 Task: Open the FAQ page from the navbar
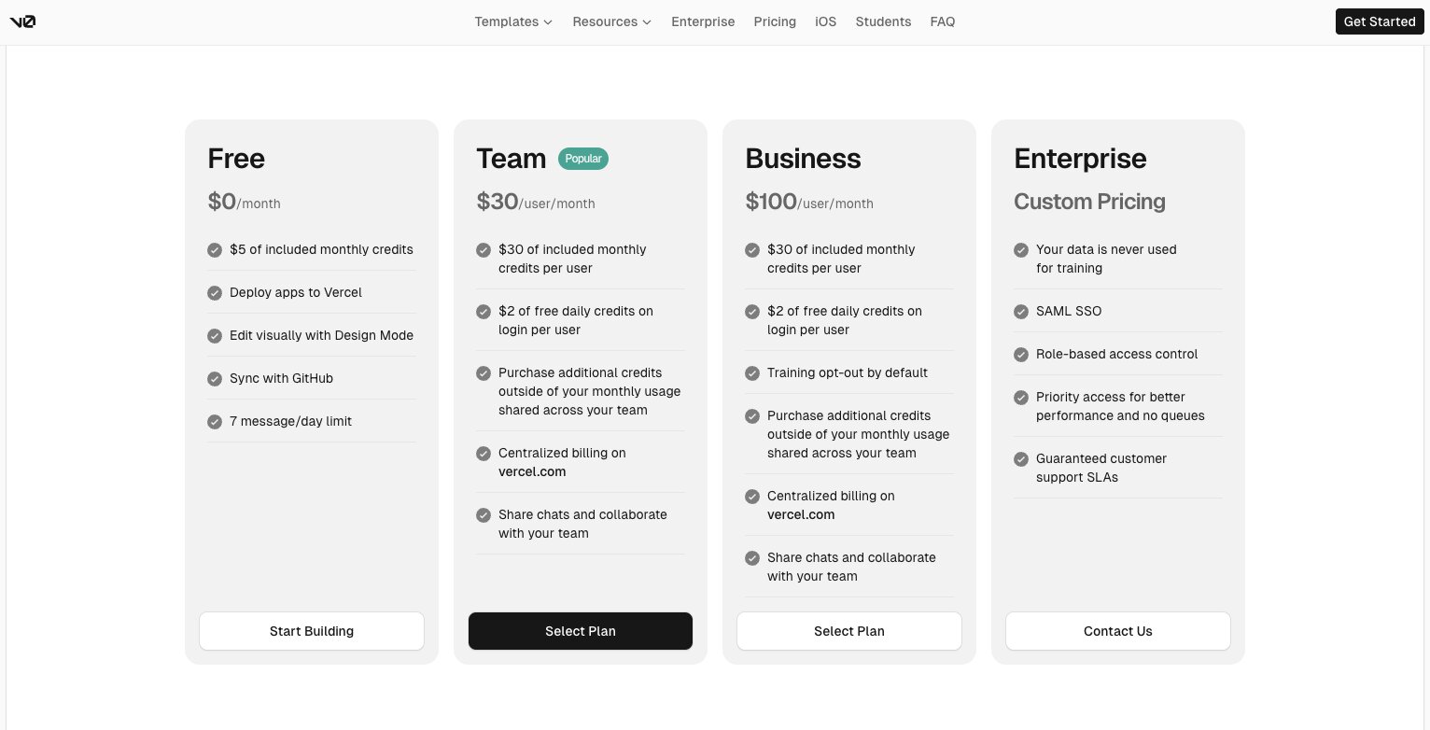[943, 21]
